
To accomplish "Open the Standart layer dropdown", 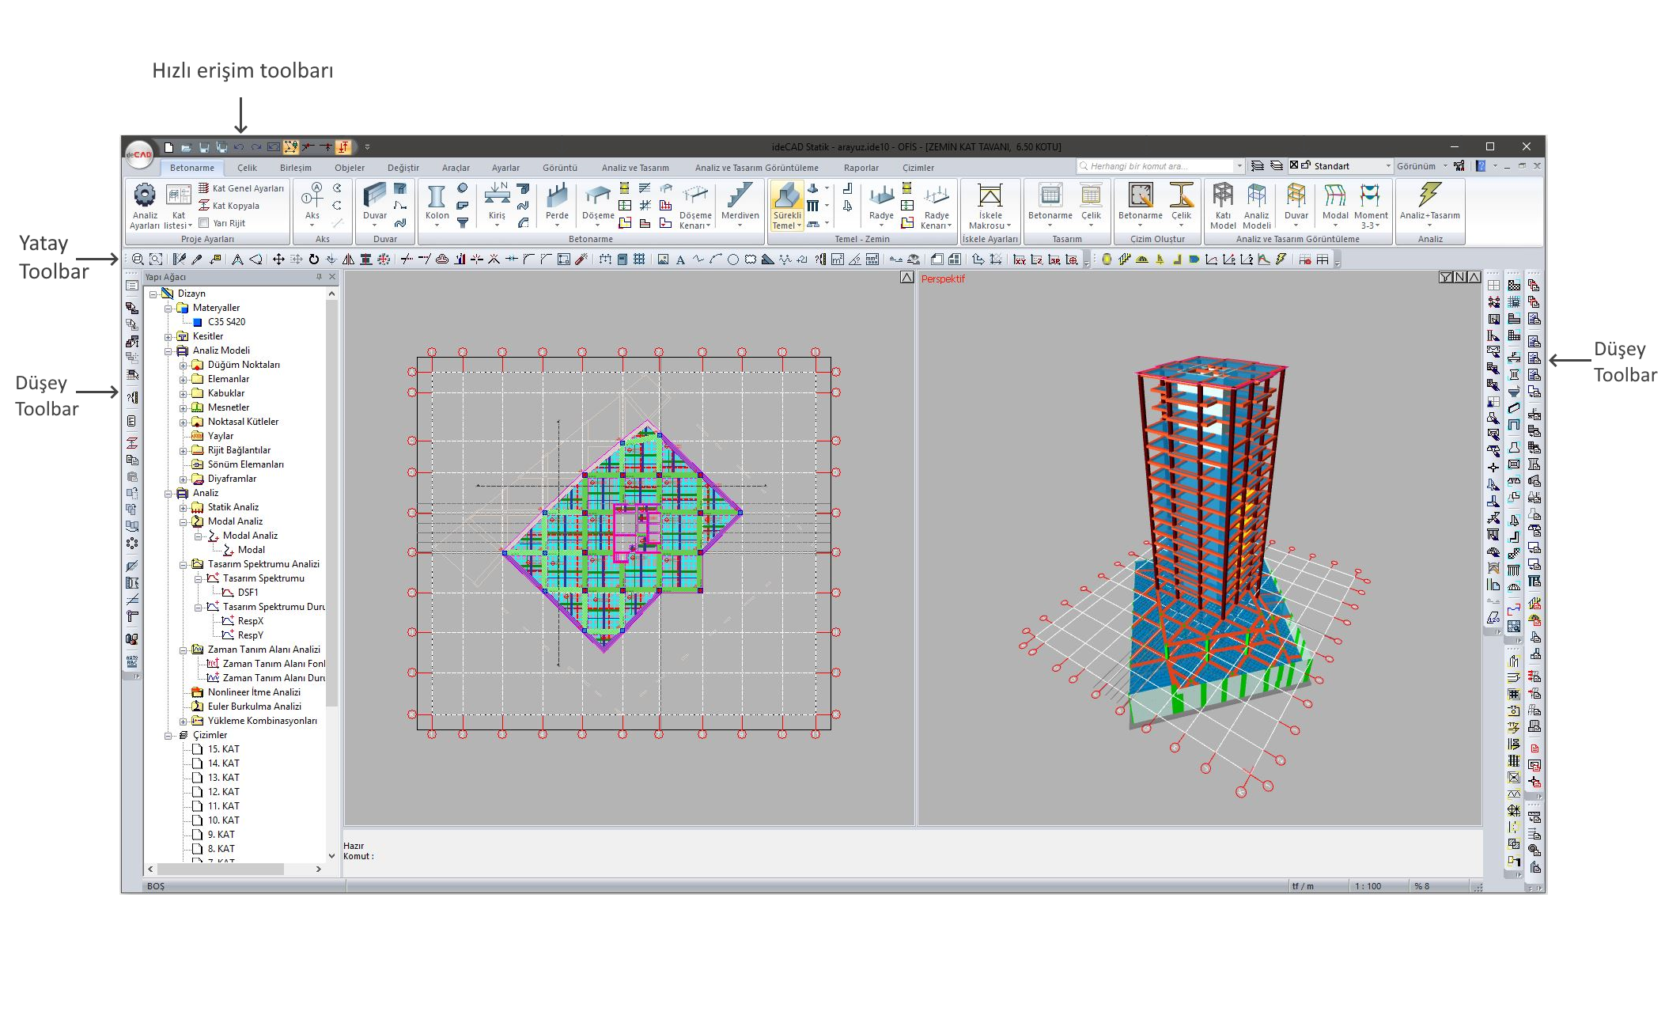I will 1387,166.
